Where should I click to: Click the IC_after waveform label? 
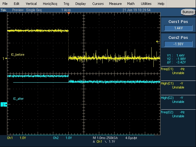[x=18, y=99]
